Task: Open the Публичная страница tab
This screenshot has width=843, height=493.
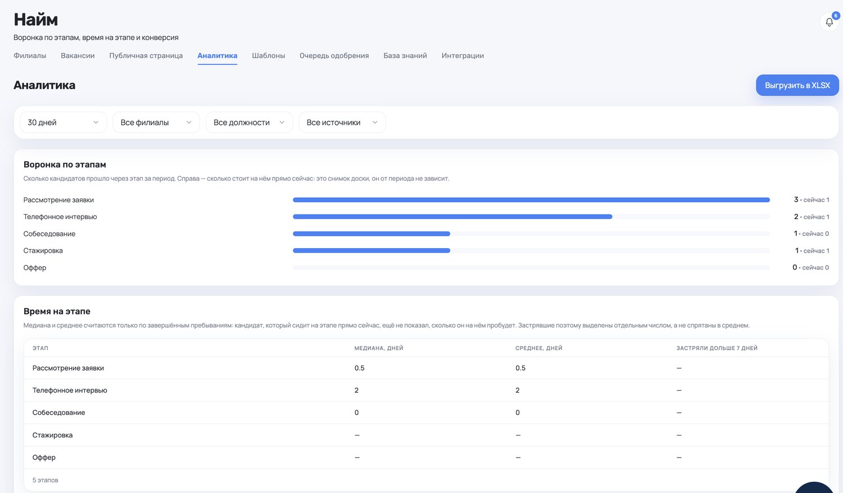Action: coord(146,56)
